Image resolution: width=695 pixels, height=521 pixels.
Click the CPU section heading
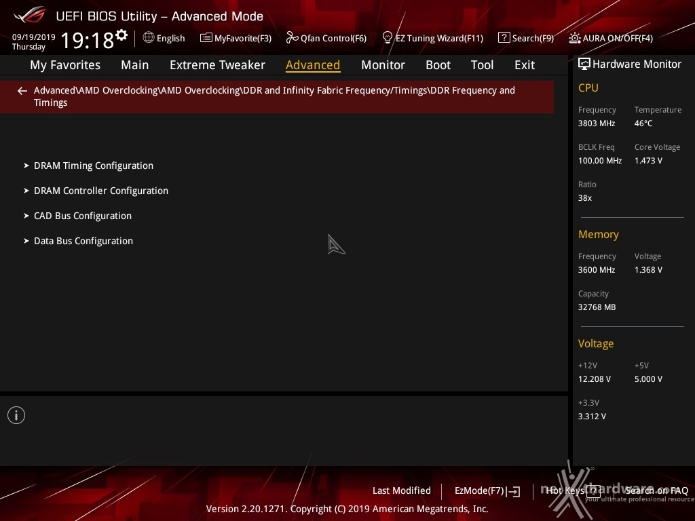[x=588, y=88]
